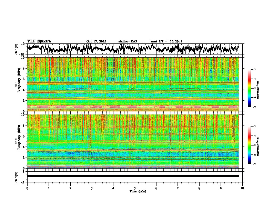Click the ch.2 color scale log(PSD) unit label
273x211 pixels.
[x=258, y=147]
